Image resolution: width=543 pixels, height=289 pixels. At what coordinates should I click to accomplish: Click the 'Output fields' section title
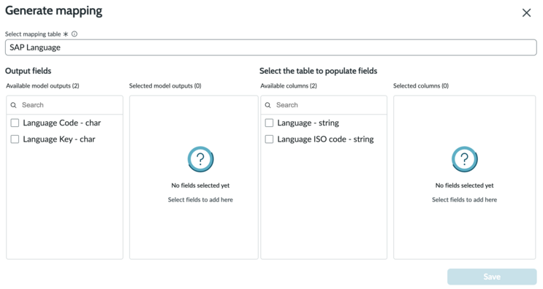(28, 71)
